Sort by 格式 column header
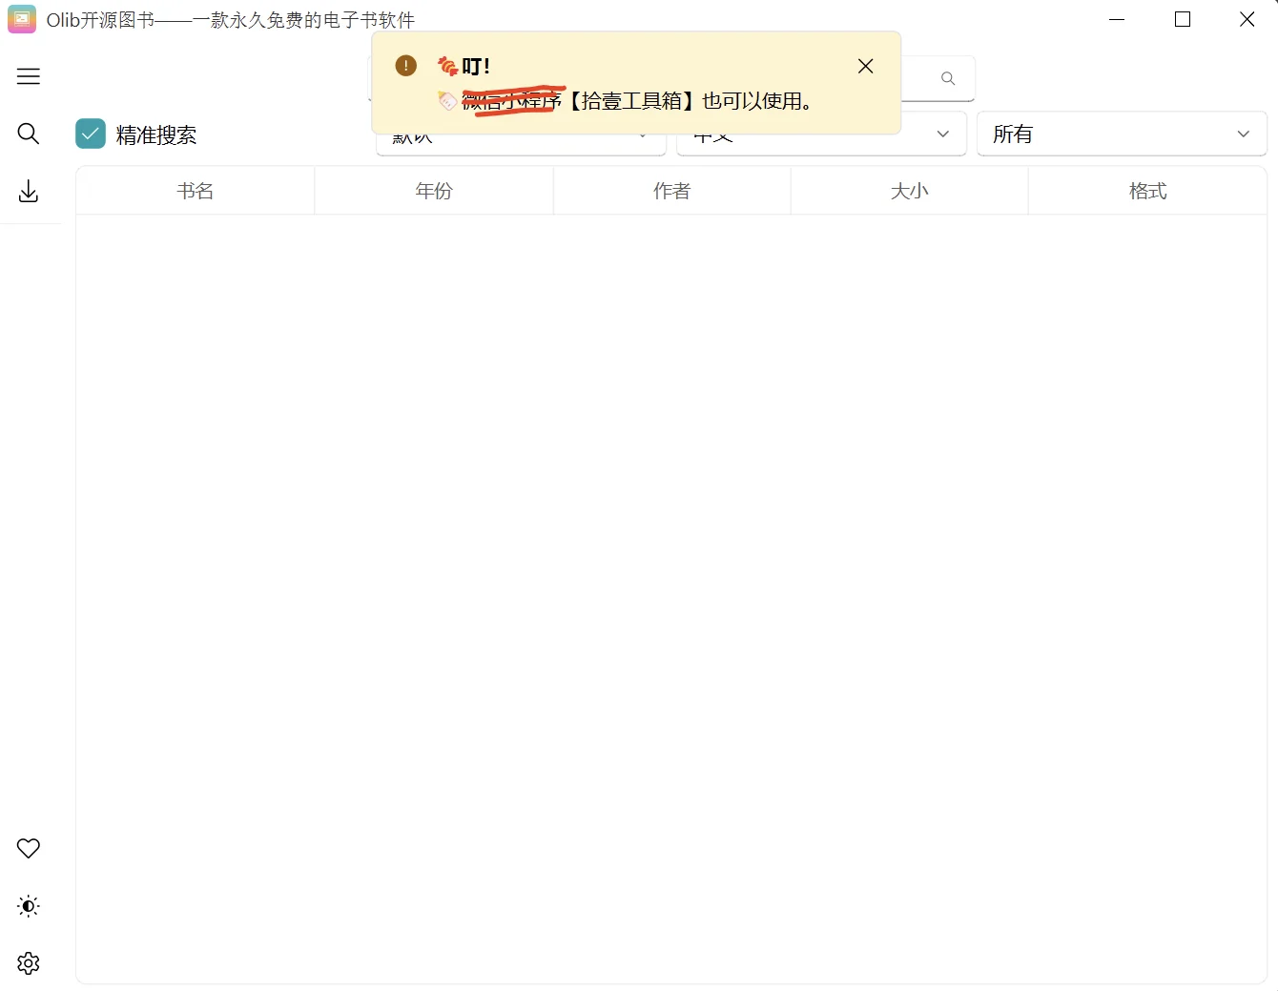 click(1148, 191)
